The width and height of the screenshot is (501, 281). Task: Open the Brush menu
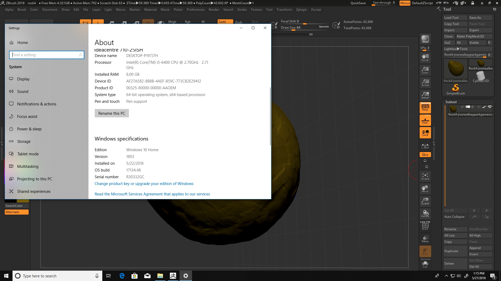pos(22,10)
